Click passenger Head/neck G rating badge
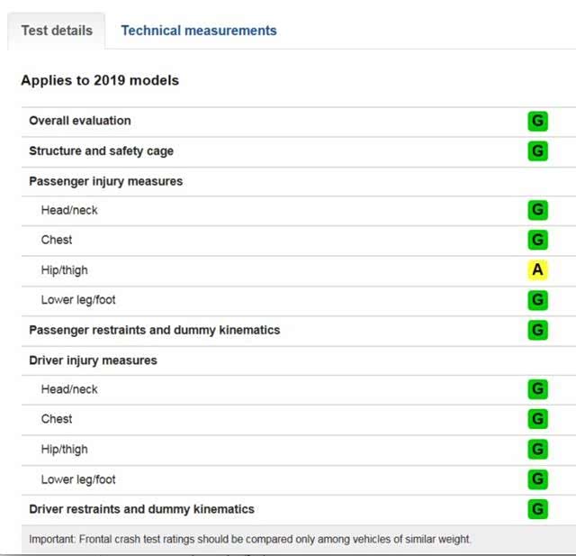This screenshot has height=556, width=576. coord(537,211)
